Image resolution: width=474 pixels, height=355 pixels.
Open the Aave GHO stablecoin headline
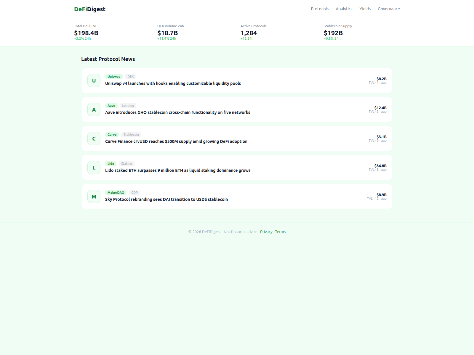tap(178, 112)
